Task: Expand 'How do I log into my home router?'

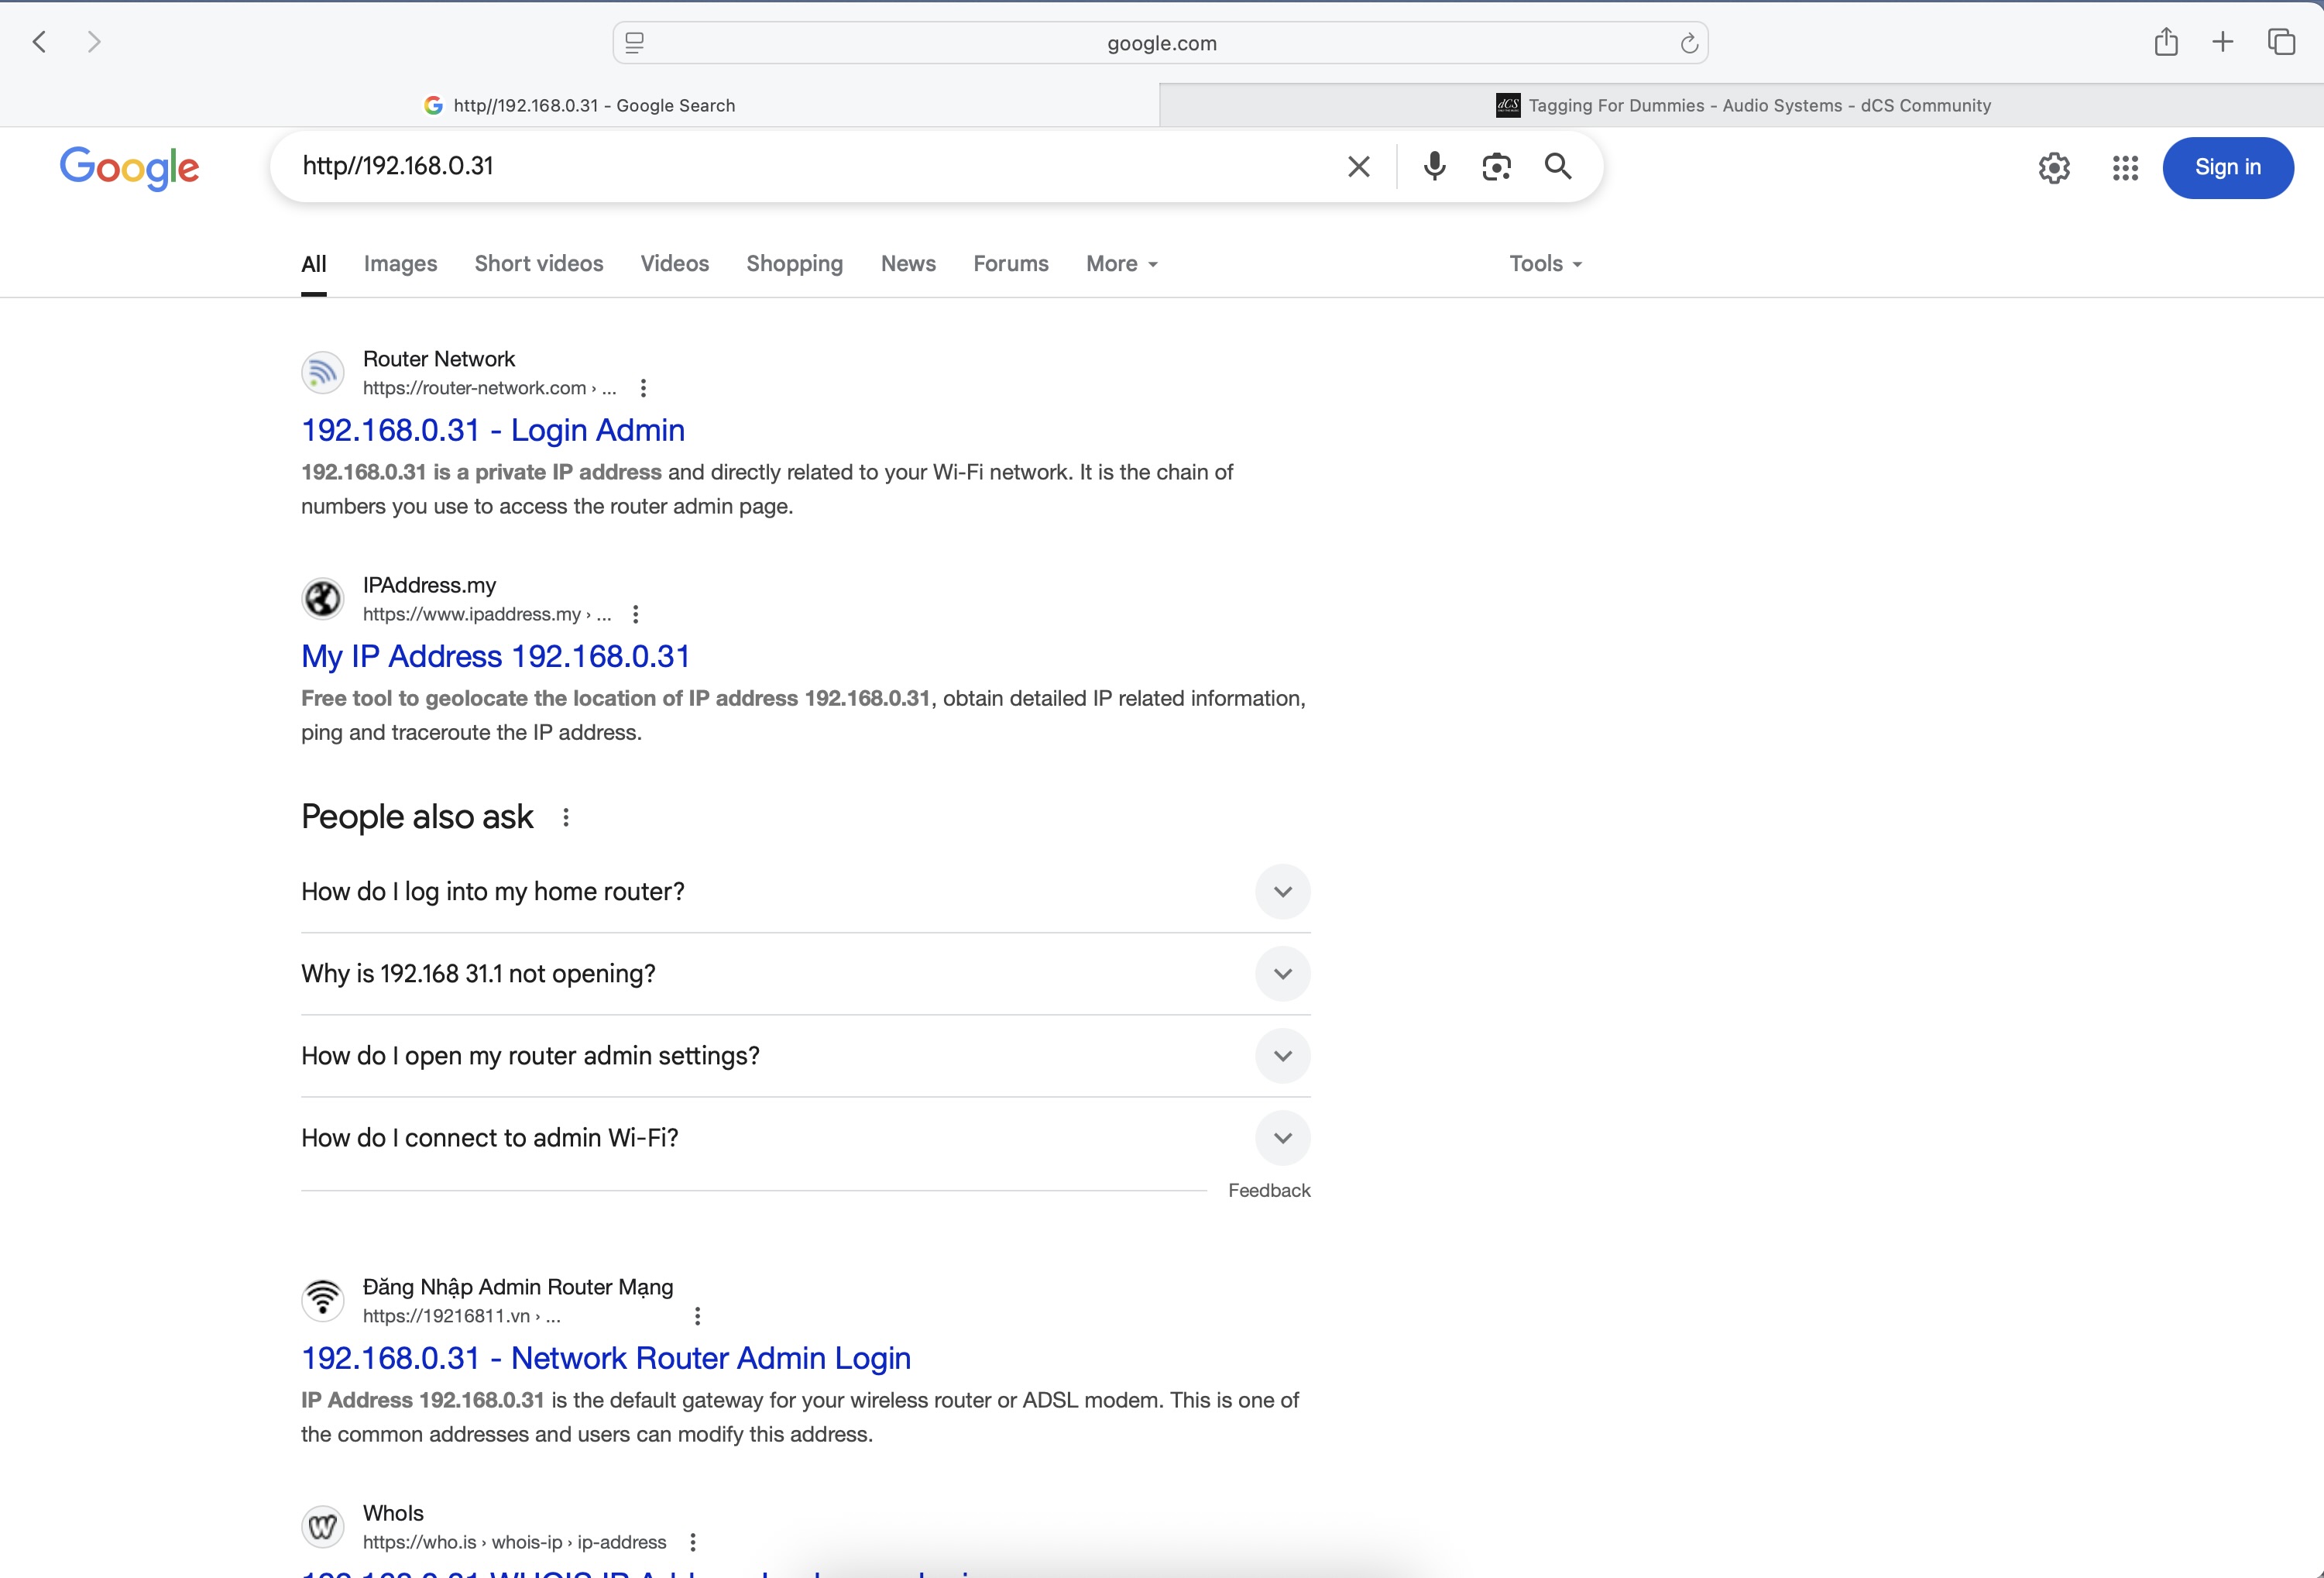Action: pos(1282,892)
